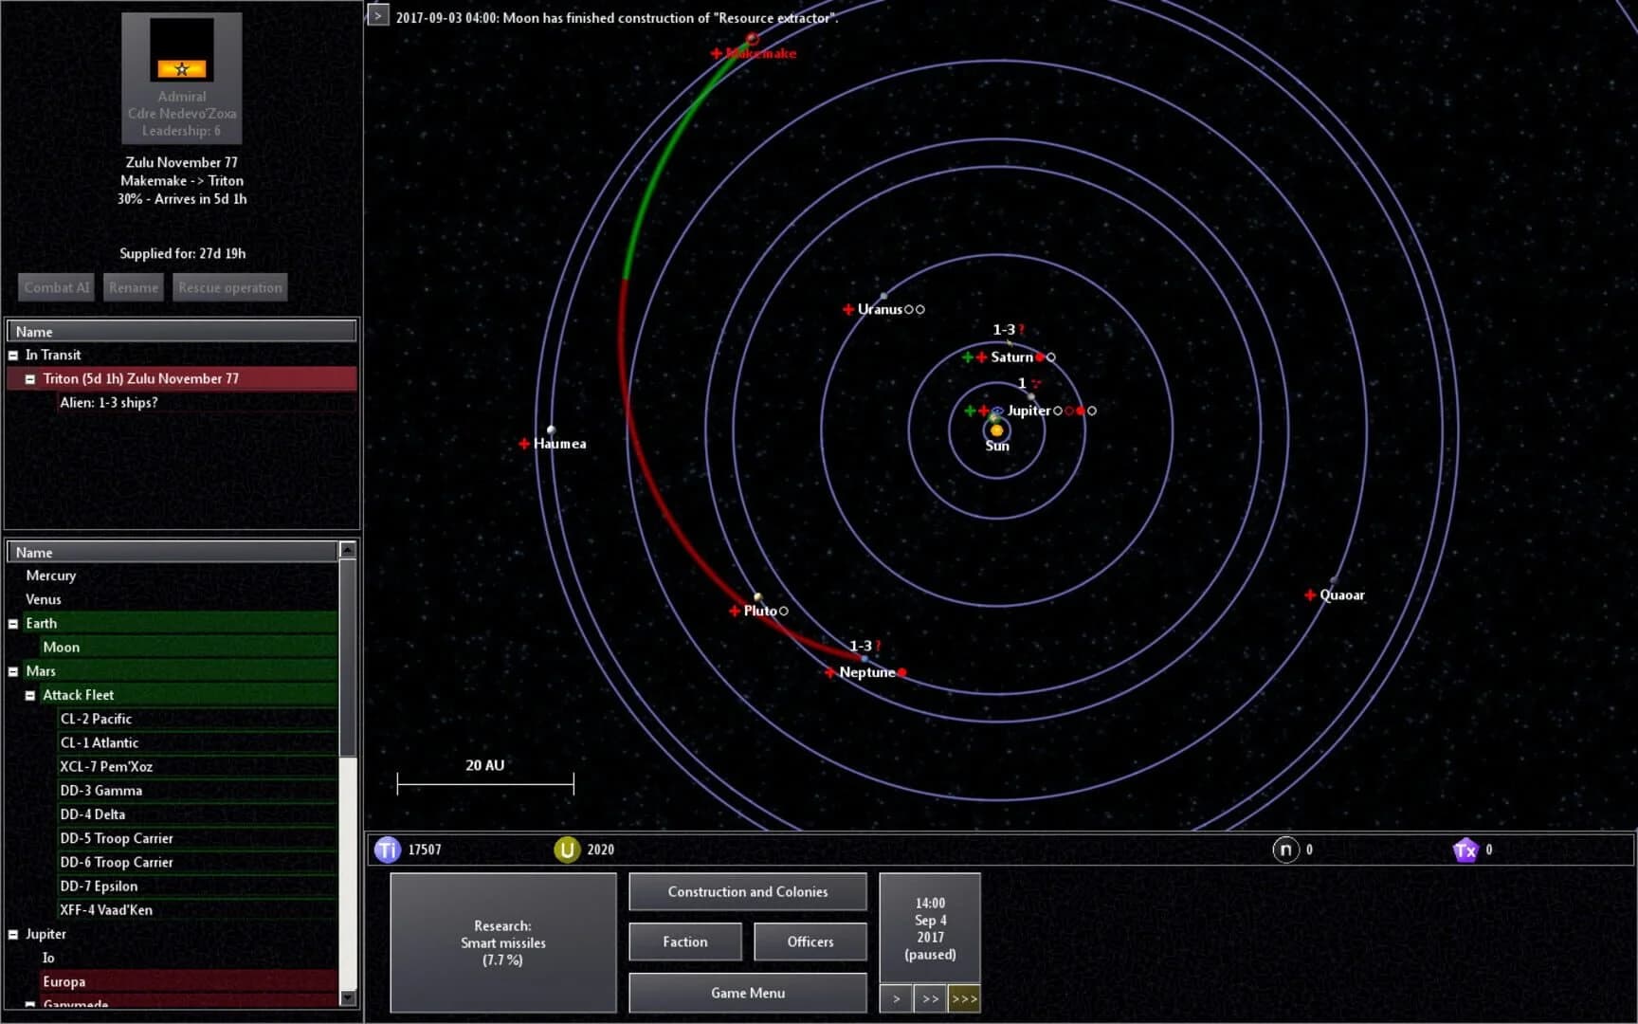Click the Smart missiles research progress panel
This screenshot has width=1638, height=1024.
pos(502,943)
